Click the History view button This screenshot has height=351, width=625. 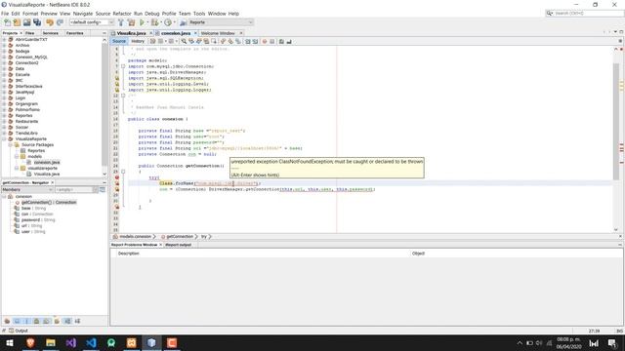(138, 41)
